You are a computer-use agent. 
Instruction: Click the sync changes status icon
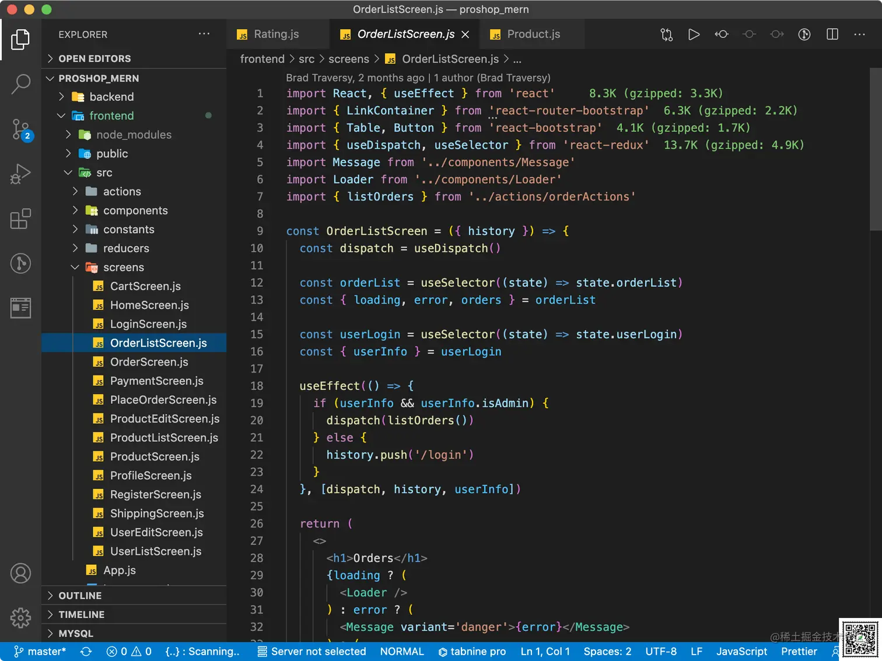click(86, 652)
